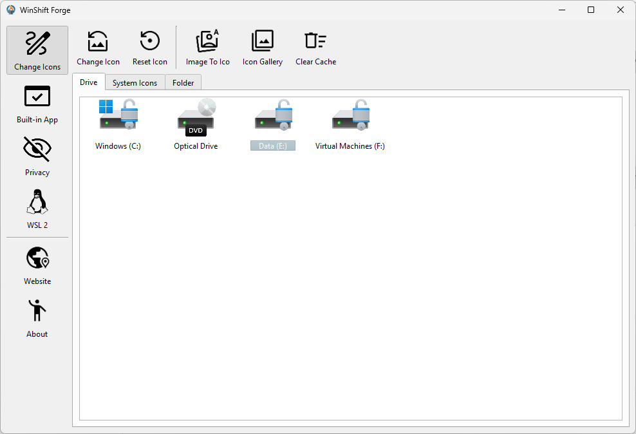Image resolution: width=636 pixels, height=434 pixels.
Task: Open the Change Icons sidebar section
Action: [x=37, y=50]
